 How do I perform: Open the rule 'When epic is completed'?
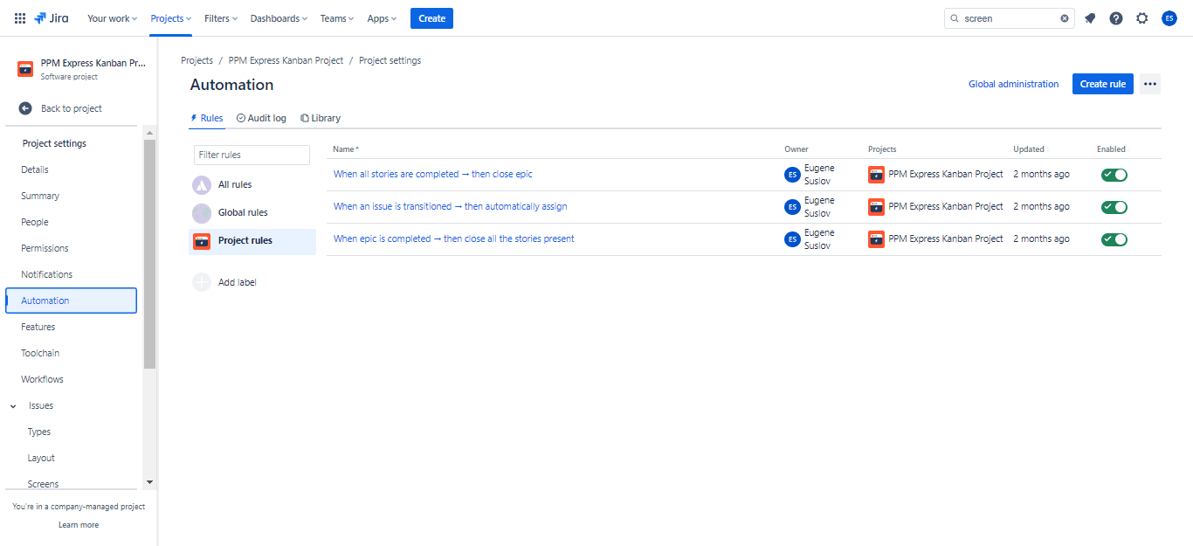pyautogui.click(x=454, y=239)
